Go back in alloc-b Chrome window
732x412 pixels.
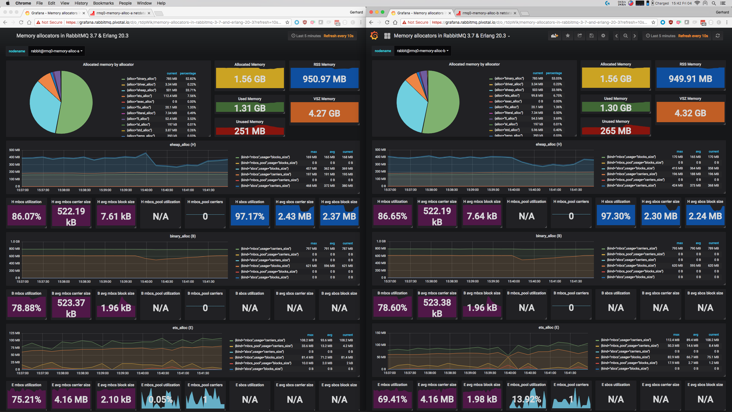pos(371,22)
